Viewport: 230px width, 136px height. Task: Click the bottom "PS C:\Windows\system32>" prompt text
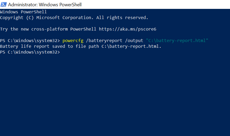(30, 52)
